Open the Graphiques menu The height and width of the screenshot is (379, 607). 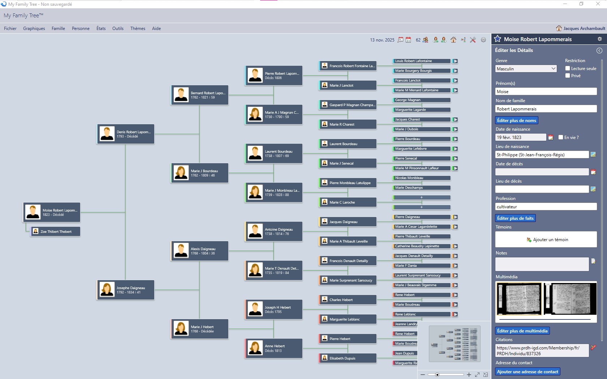[34, 29]
